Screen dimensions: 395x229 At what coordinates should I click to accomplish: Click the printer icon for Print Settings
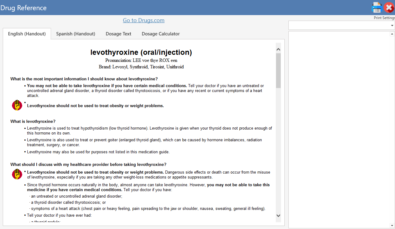(x=377, y=7)
